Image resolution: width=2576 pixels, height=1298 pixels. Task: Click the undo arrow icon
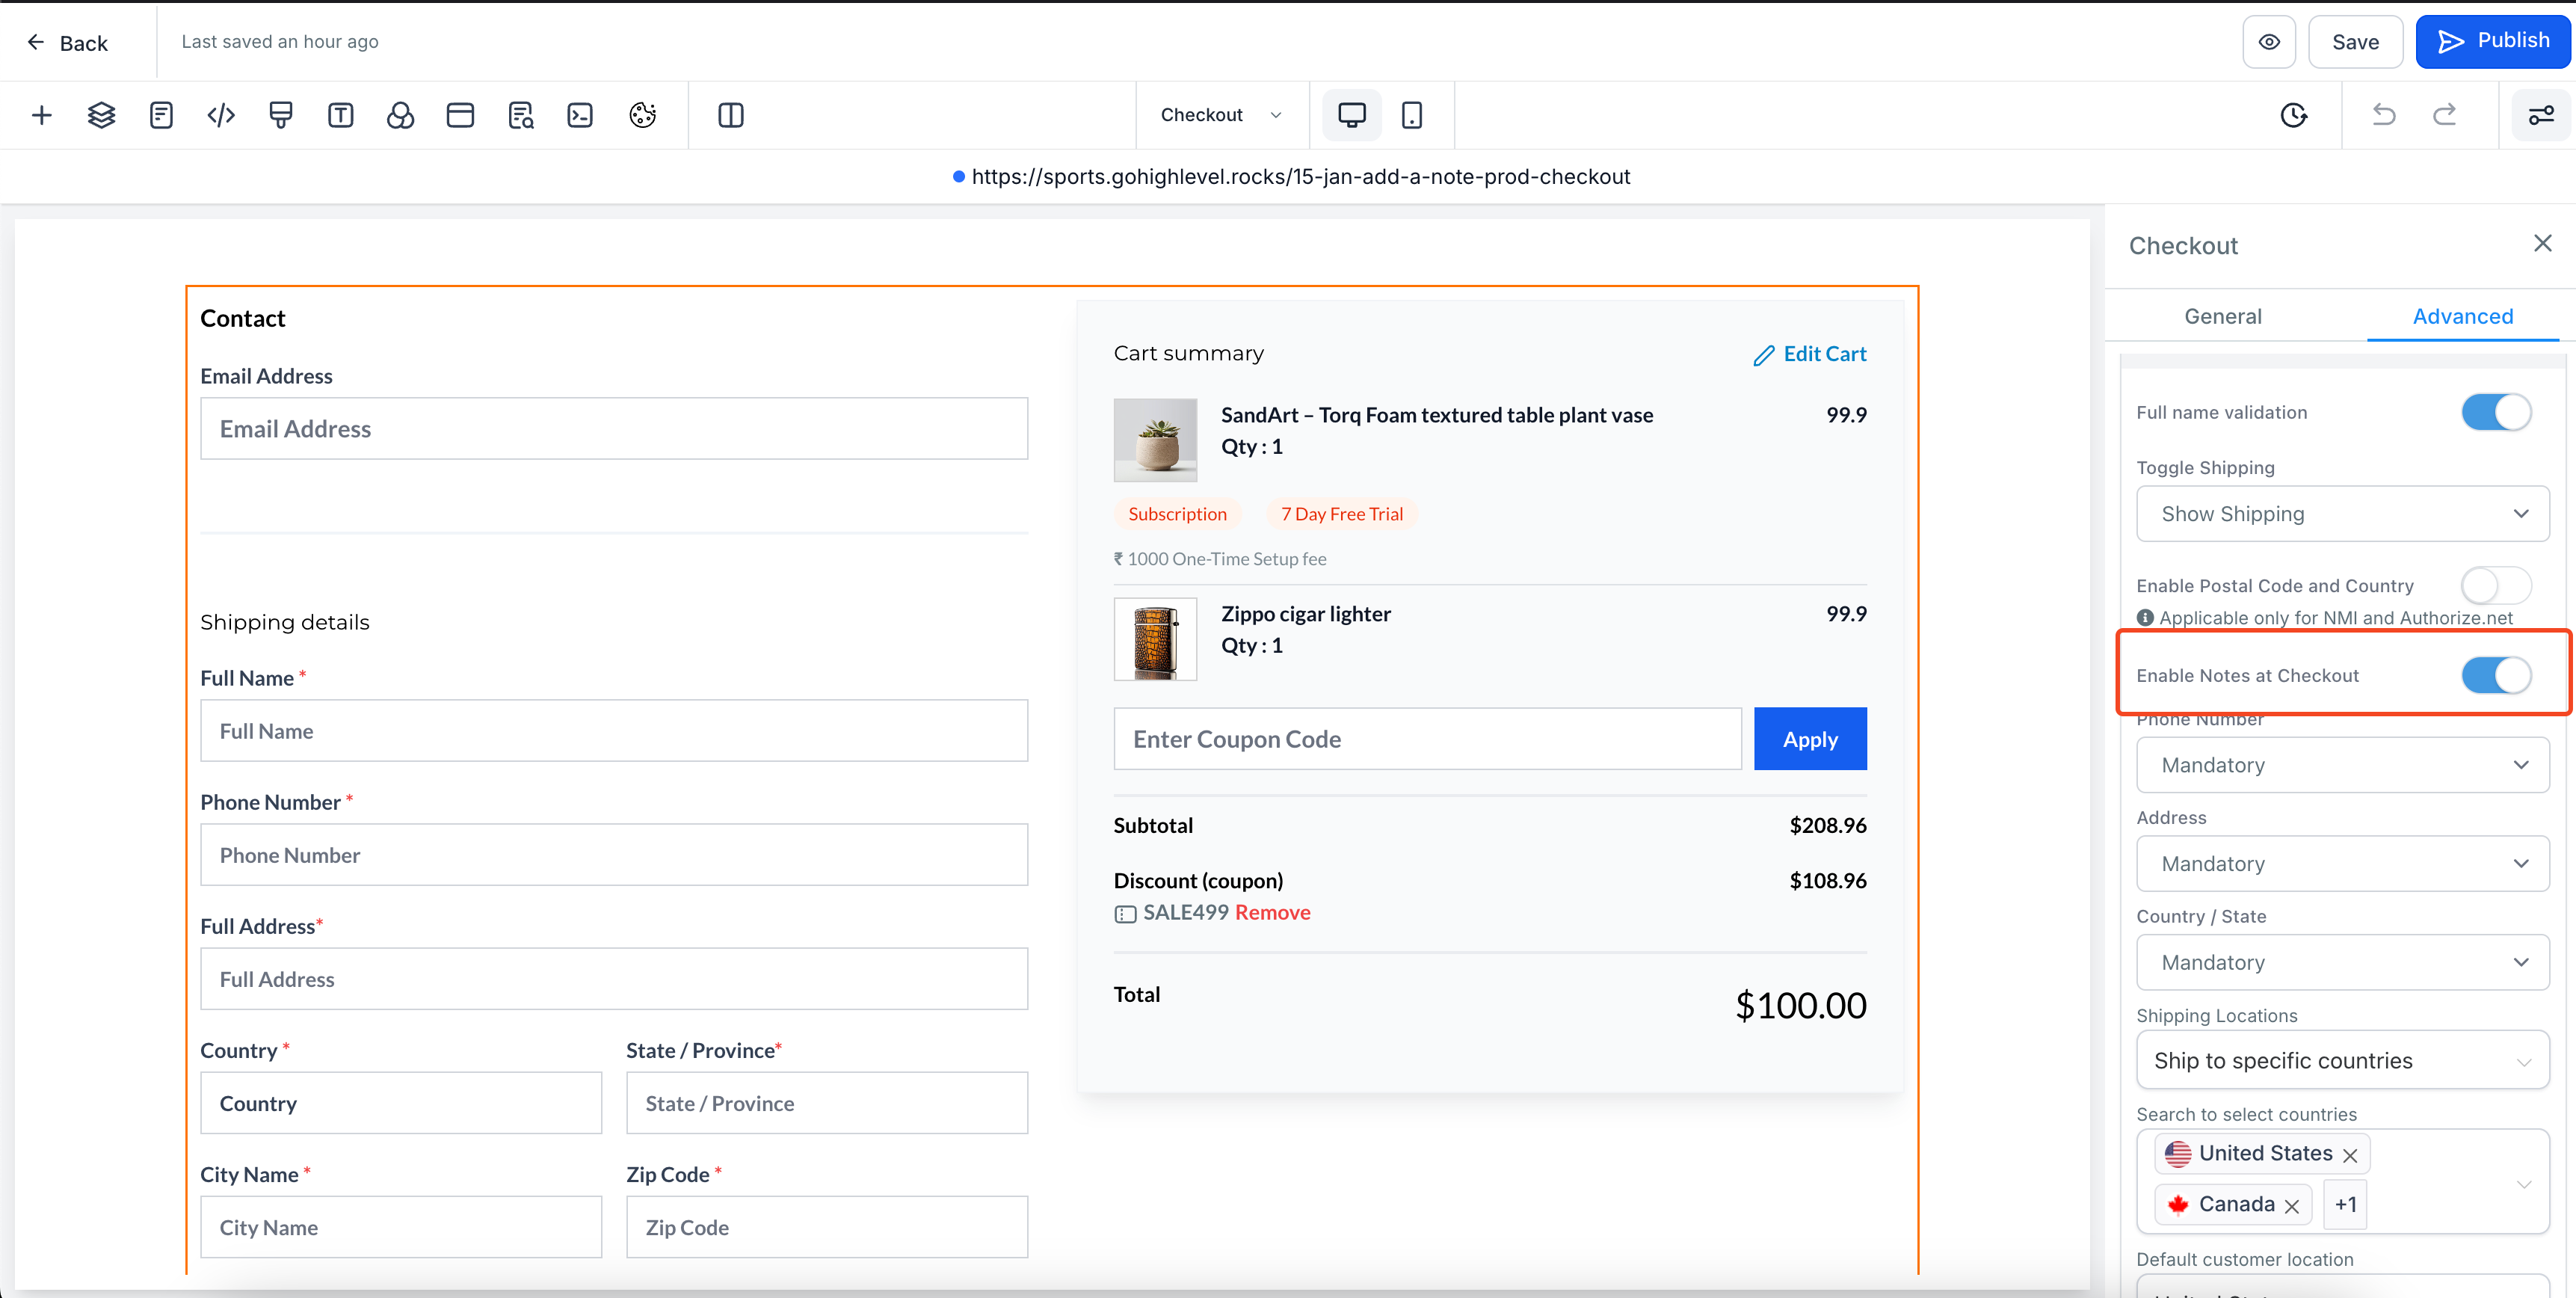pos(2383,115)
